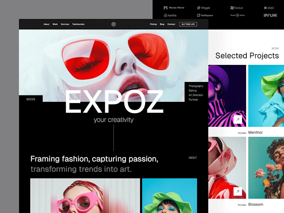The image size is (284, 213).
Task: Click the IPSUM brand logo
Action: (x=270, y=15)
